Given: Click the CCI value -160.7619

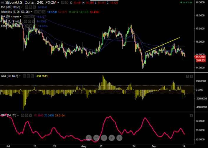Looking at the screenshot, I should [x=42, y=76].
